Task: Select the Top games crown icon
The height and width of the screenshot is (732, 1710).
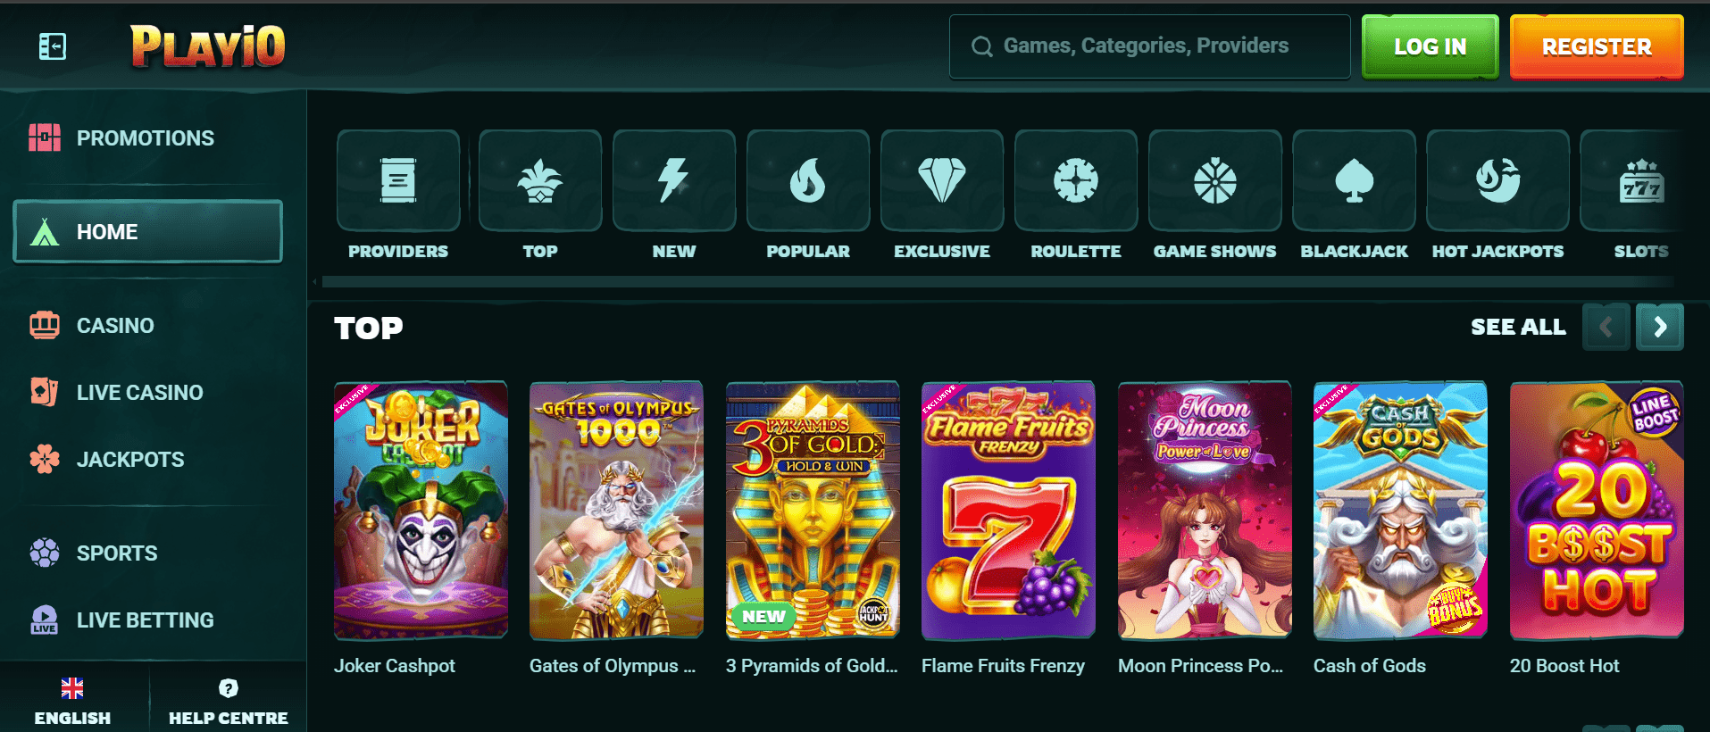Action: 540,180
